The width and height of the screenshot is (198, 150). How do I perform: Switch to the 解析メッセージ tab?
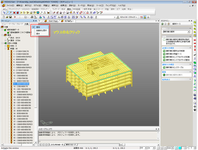(x=71, y=145)
